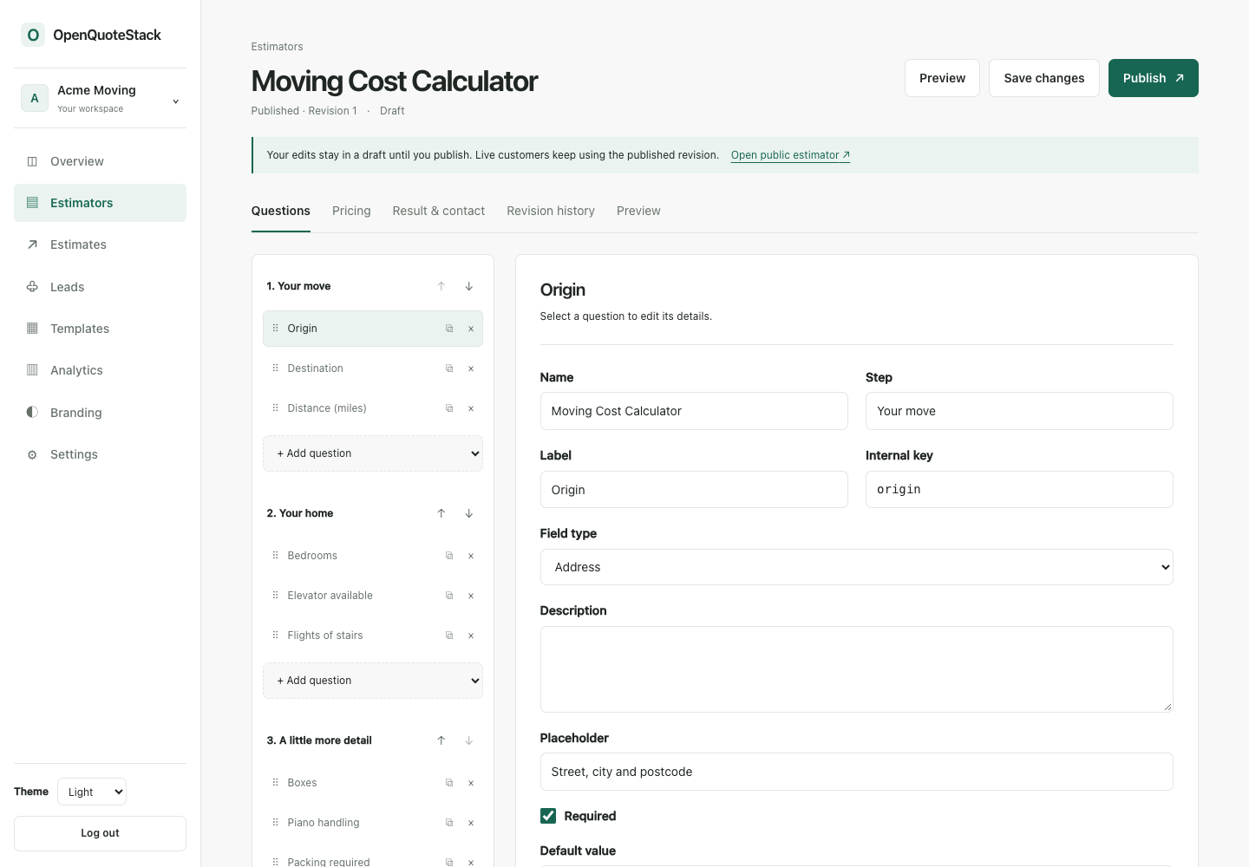The height and width of the screenshot is (867, 1249).
Task: Open public estimator link
Action: point(790,155)
